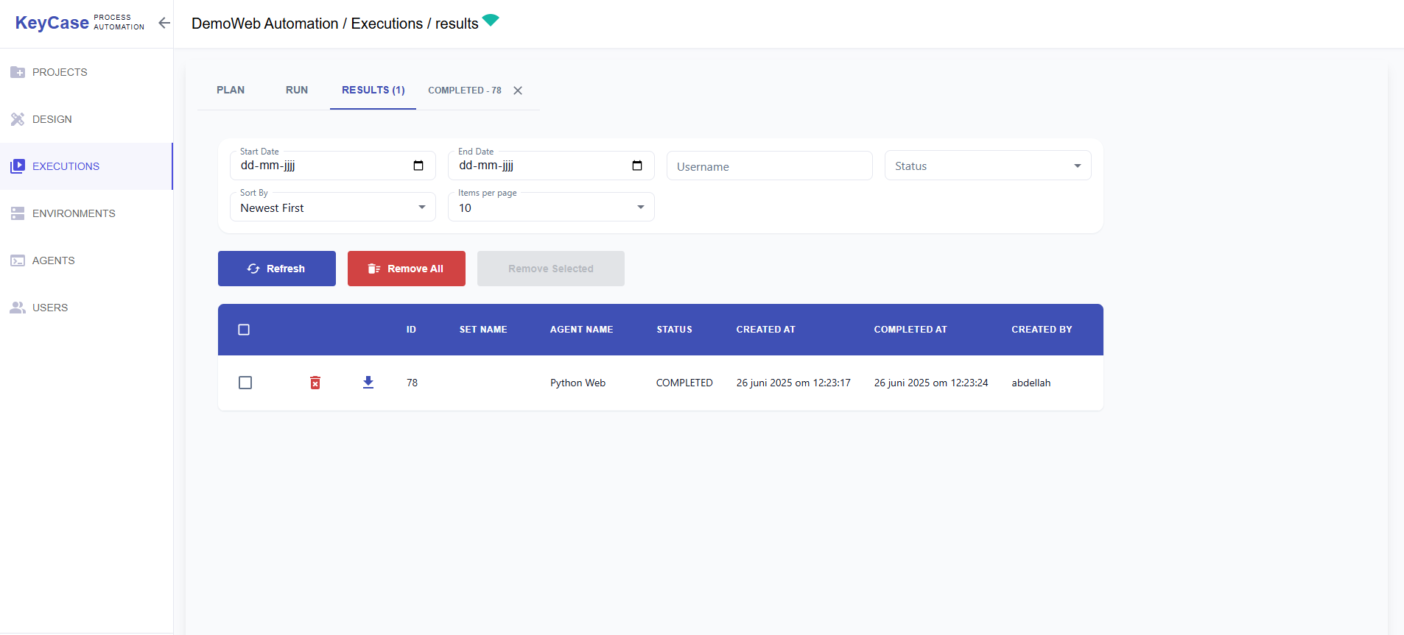Viewport: 1404px width, 635px height.
Task: Delete execution 78 with trash icon
Action: (x=315, y=383)
